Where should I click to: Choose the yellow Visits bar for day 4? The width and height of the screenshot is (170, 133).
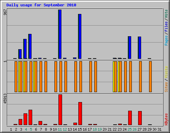[24, 76]
